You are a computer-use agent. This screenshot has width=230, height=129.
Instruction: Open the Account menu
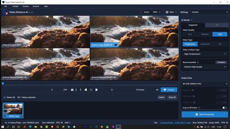click(x=36, y=6)
